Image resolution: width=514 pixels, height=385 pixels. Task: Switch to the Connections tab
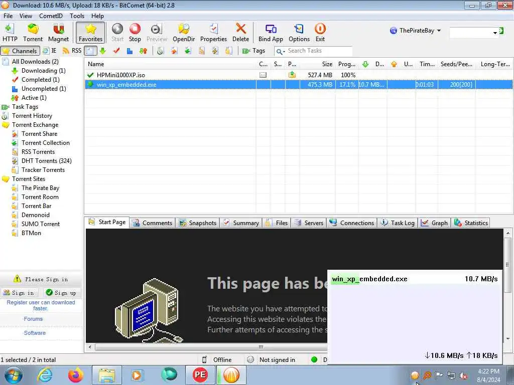(352, 223)
